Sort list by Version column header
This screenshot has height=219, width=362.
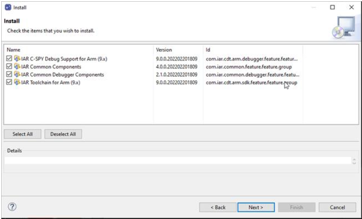[164, 50]
